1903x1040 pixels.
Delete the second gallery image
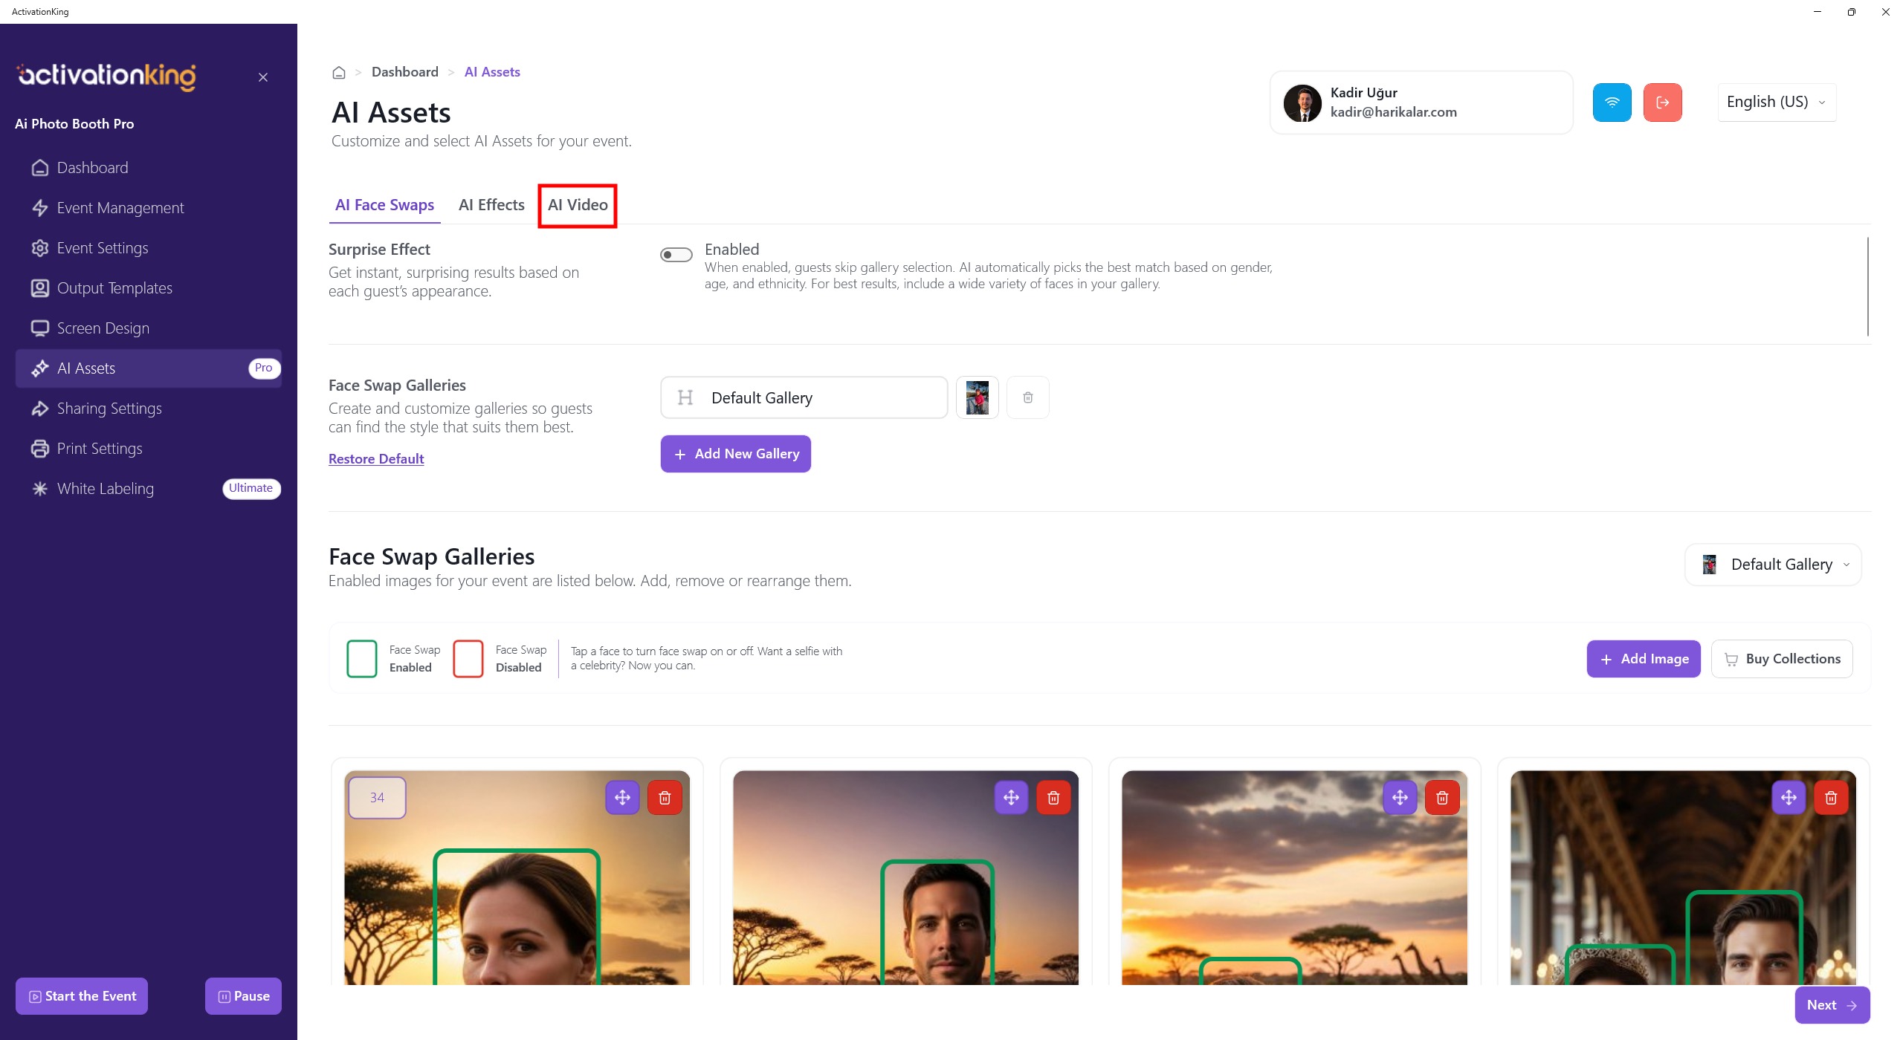1053,797
